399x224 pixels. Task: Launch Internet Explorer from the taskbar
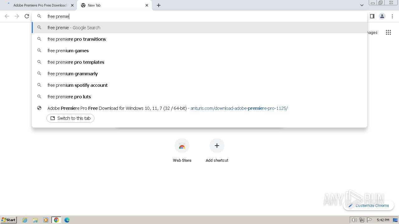coord(25,220)
